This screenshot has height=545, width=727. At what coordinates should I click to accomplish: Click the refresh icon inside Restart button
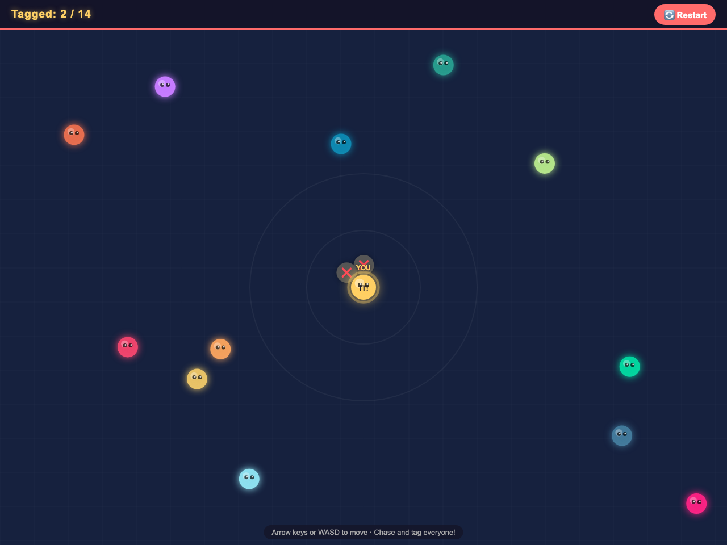pos(669,15)
